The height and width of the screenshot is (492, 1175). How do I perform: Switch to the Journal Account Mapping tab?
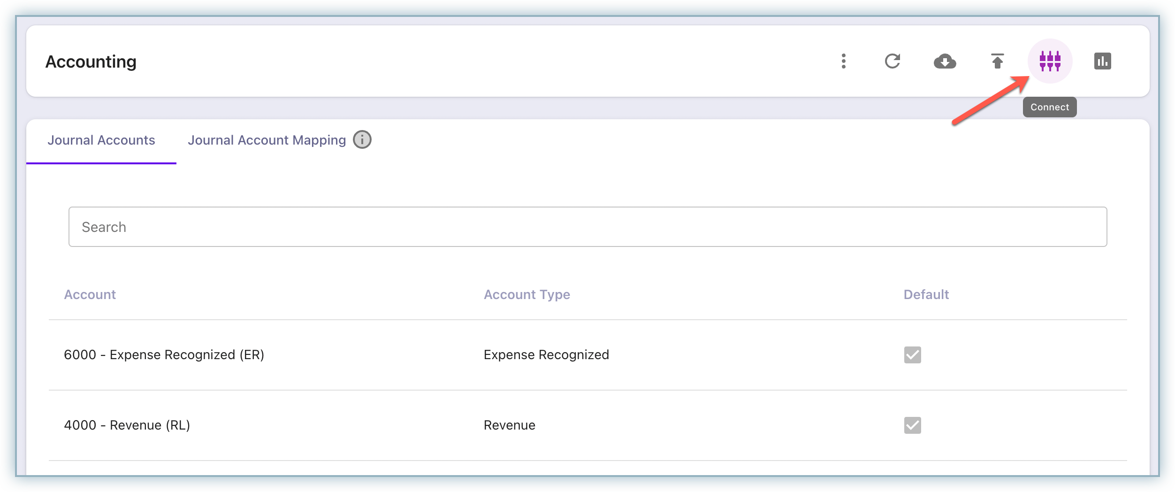pyautogui.click(x=267, y=140)
